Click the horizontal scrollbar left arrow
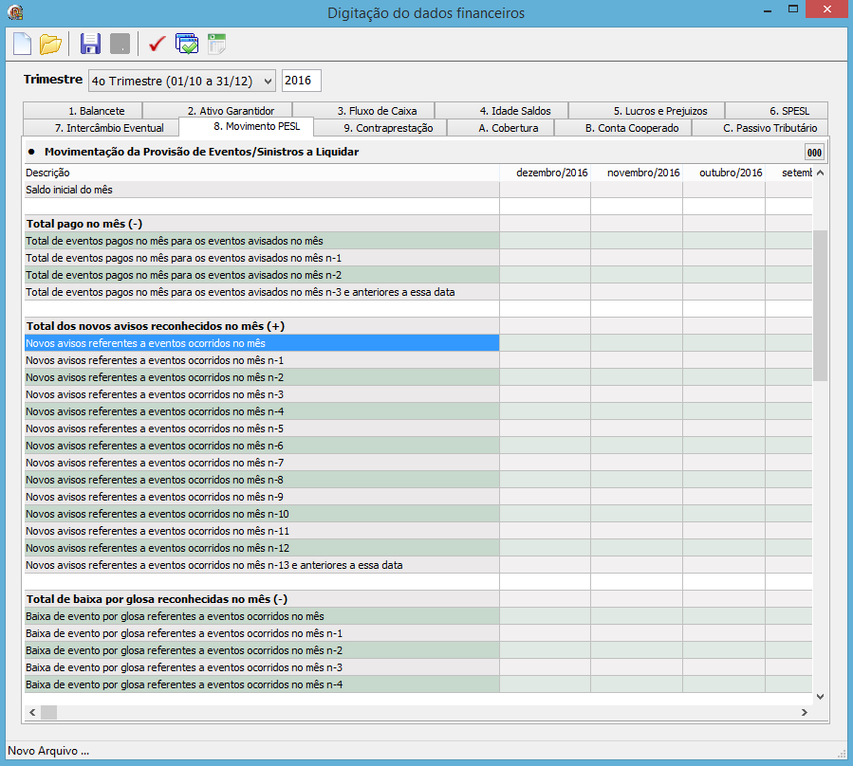 tap(32, 712)
